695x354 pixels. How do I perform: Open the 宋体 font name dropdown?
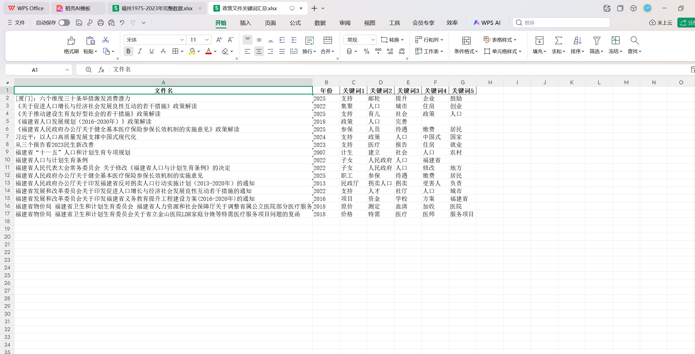point(182,40)
